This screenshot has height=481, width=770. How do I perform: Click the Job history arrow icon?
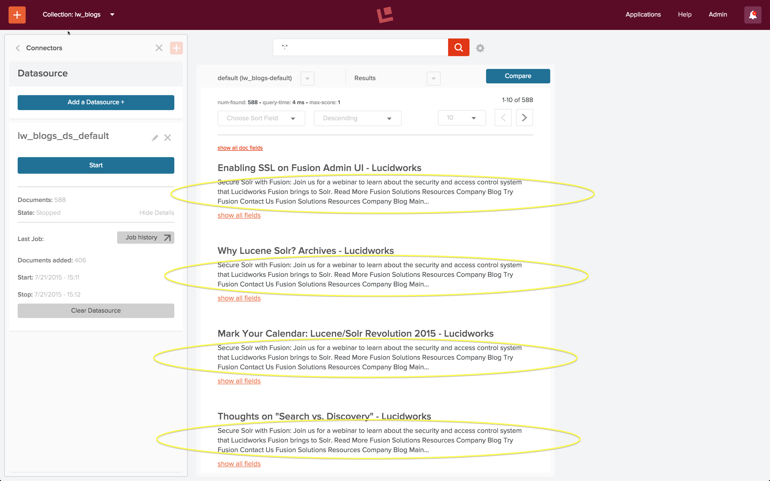(167, 238)
